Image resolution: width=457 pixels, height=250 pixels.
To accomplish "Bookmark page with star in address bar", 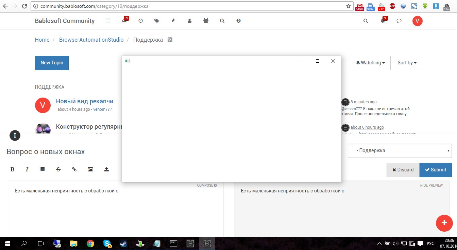I will point(348,6).
